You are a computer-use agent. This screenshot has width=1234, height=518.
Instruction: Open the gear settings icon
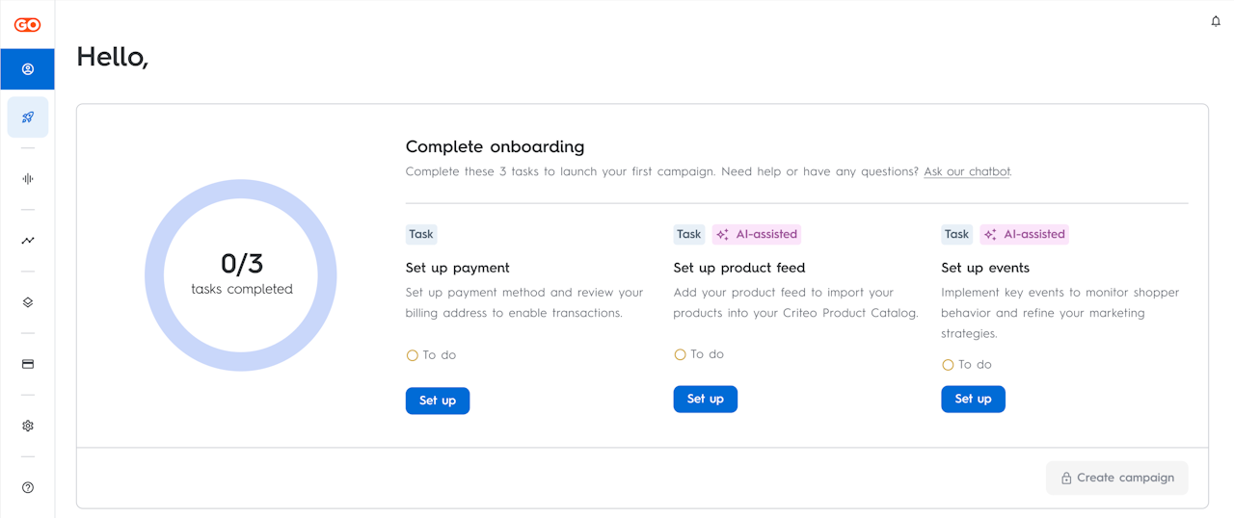point(28,426)
